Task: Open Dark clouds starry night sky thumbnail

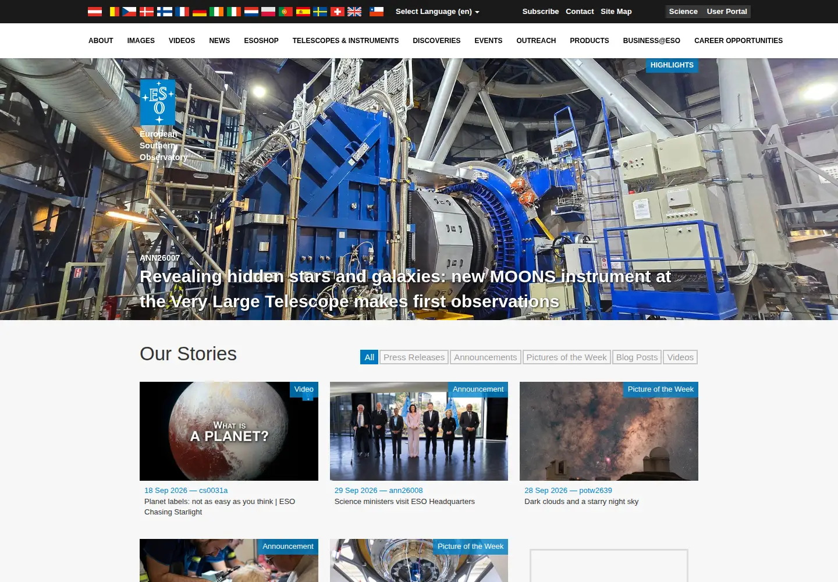Action: pos(609,431)
